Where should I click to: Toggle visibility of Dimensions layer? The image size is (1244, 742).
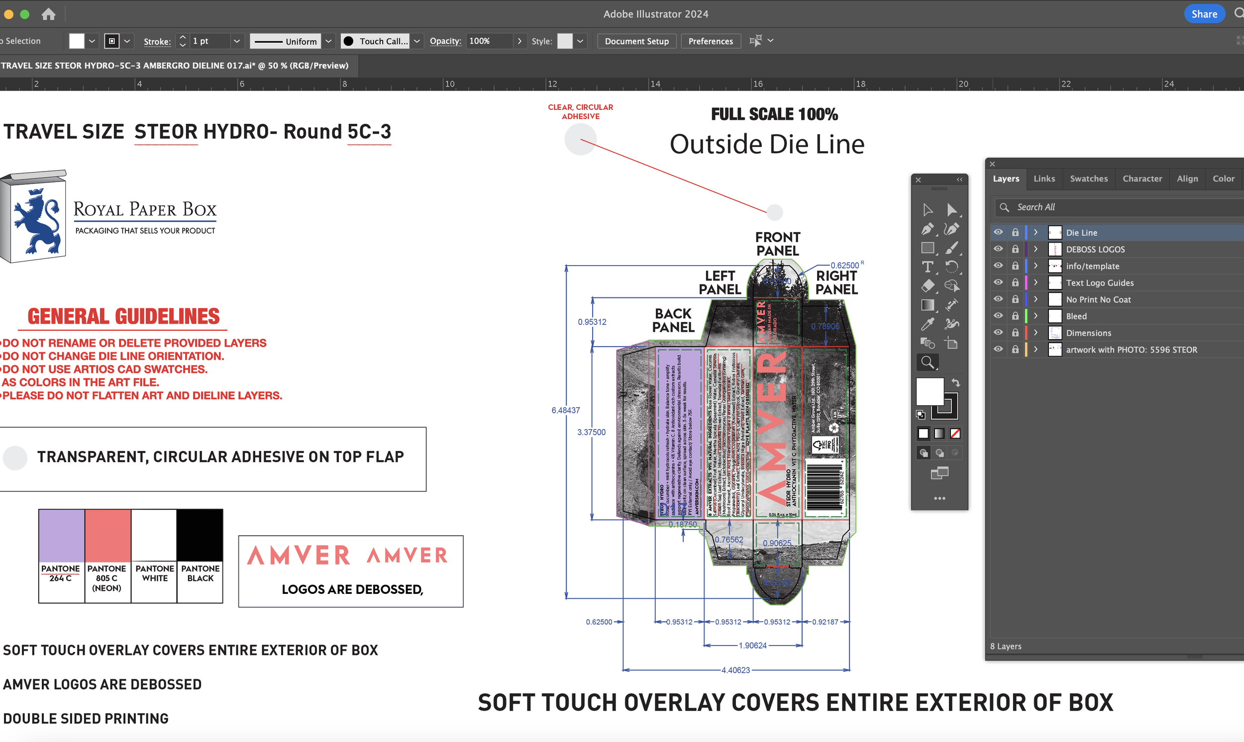tap(998, 333)
